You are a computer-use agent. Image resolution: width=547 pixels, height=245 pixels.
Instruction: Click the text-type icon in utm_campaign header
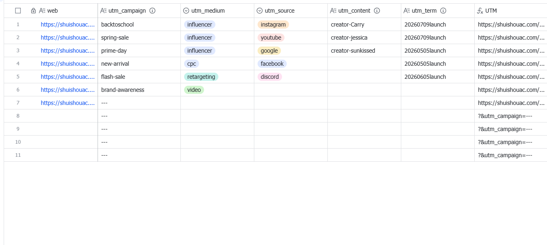point(104,11)
